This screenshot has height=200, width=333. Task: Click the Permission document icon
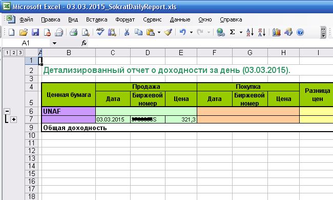coord(47,32)
